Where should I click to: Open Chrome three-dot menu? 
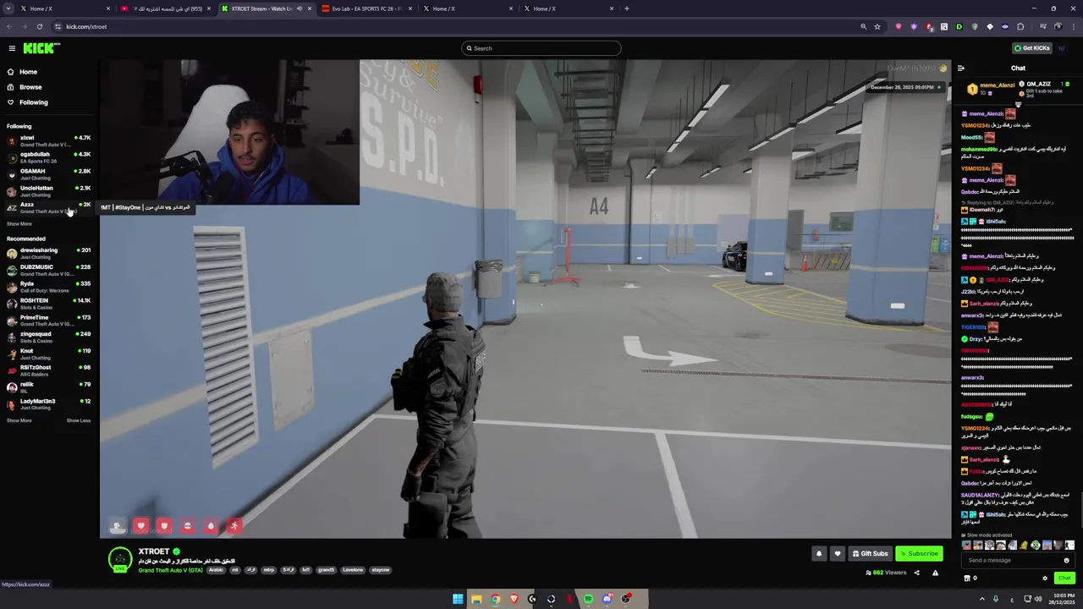pos(1072,26)
